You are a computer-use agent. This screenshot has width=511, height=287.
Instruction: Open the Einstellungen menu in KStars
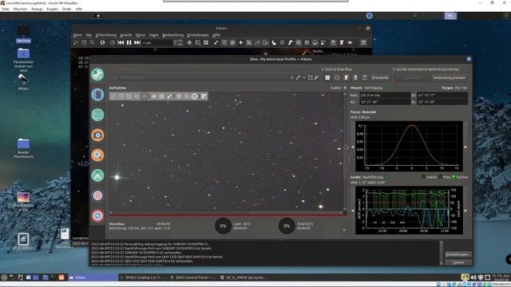coord(198,35)
